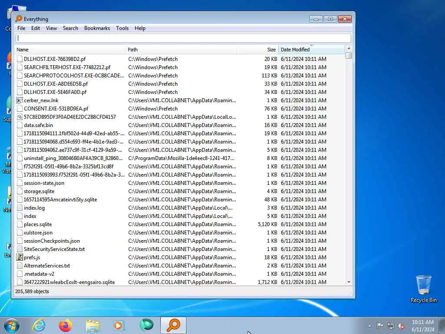Sort results by Path column

click(x=181, y=50)
